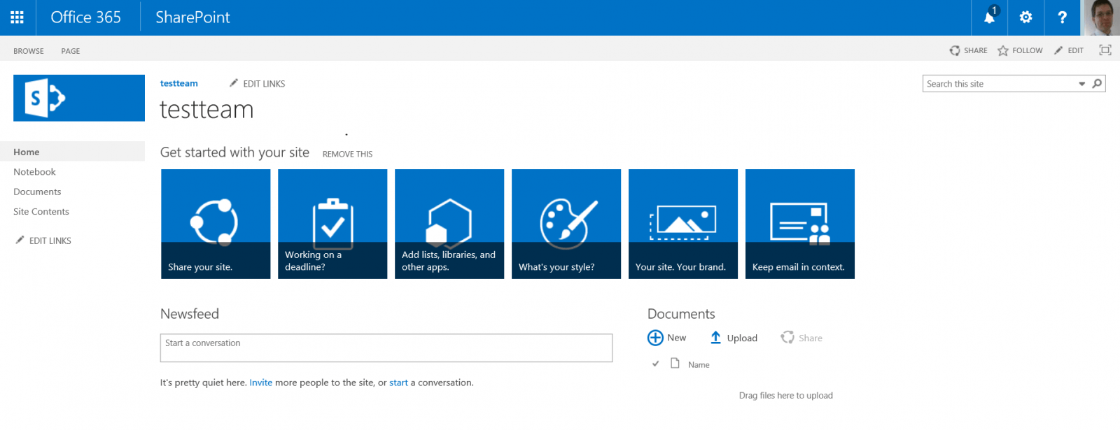Click the New document plus icon
This screenshot has height=430, width=1120.
tap(655, 338)
